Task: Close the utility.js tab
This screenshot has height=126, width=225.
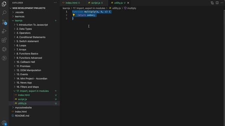Action: [128, 3]
